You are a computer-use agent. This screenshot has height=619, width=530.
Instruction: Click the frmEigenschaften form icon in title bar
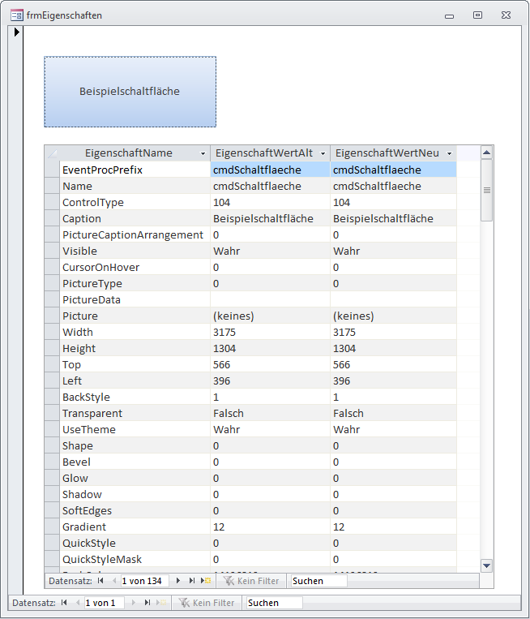16,15
